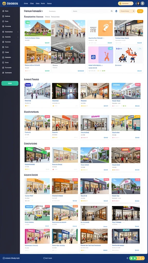Image resolution: width=148 pixels, height=263 pixels.
Task: Click the orange icon in footer pill
Action: click(x=138, y=258)
